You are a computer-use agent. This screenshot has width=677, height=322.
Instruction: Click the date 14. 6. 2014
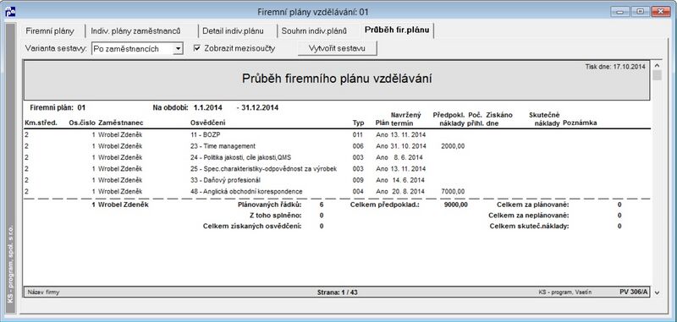409,180
